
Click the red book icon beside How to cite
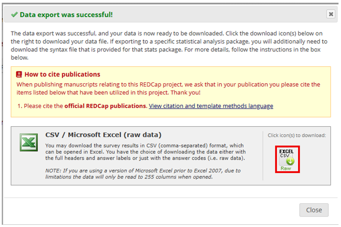19,74
